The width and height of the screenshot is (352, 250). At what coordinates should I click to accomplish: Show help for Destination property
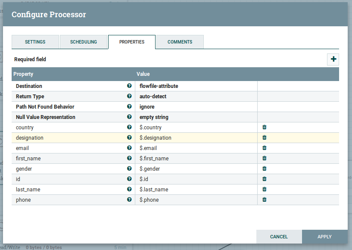pyautogui.click(x=129, y=86)
